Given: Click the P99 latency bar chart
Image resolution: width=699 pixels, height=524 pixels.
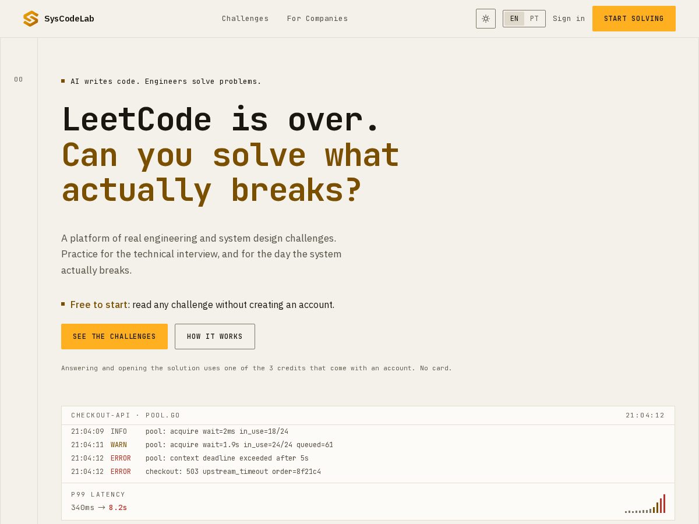Looking at the screenshot, I should 645,504.
